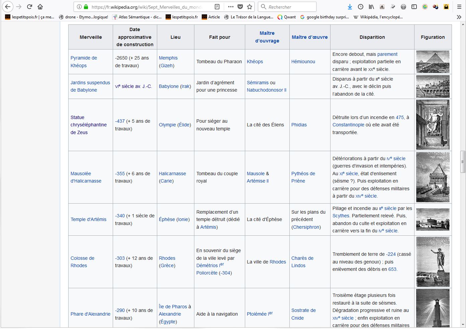Save page to Pocket
The height and width of the screenshot is (329, 466).
240,7
